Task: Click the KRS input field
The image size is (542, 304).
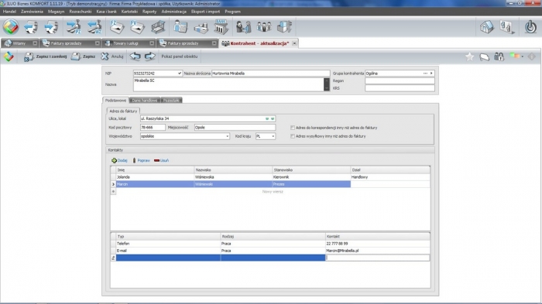Action: point(400,88)
